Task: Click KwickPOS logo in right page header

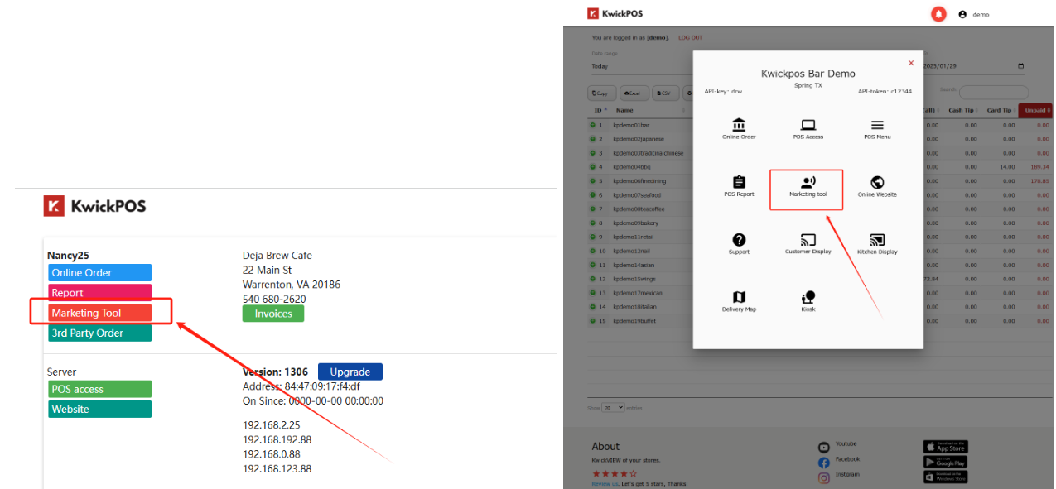Action: coord(615,13)
